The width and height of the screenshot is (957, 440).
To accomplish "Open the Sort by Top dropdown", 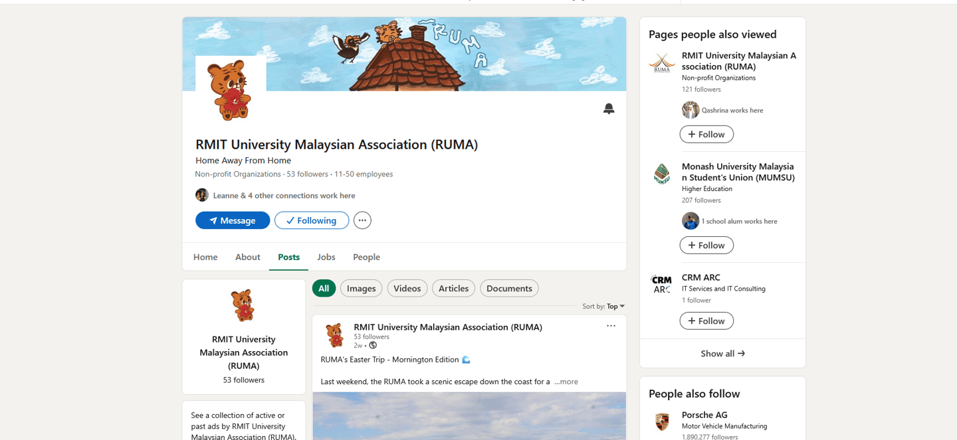I will pos(603,307).
